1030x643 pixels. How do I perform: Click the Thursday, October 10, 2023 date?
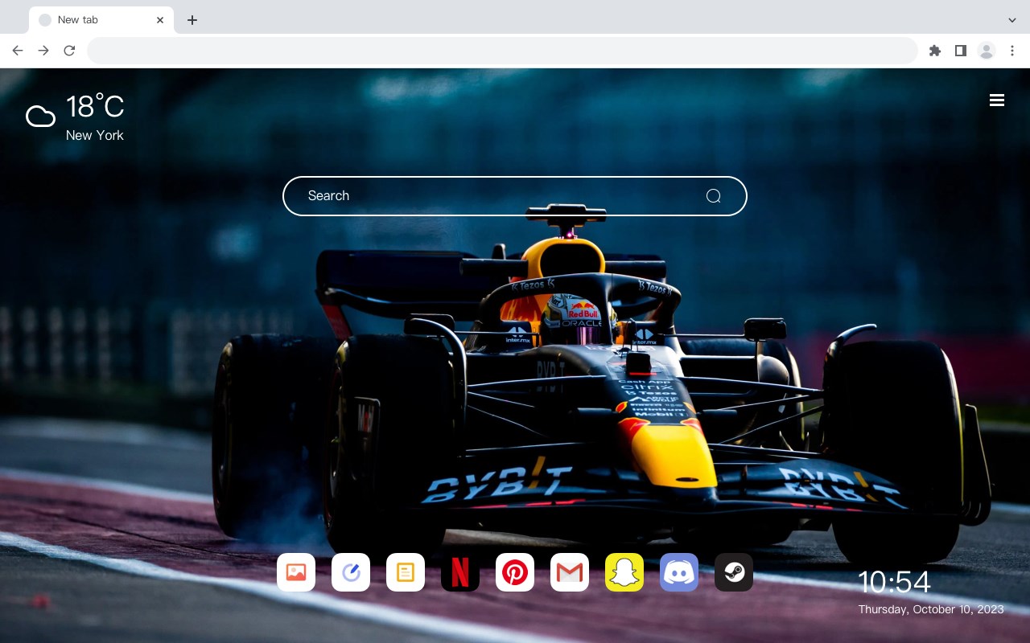pos(931,609)
